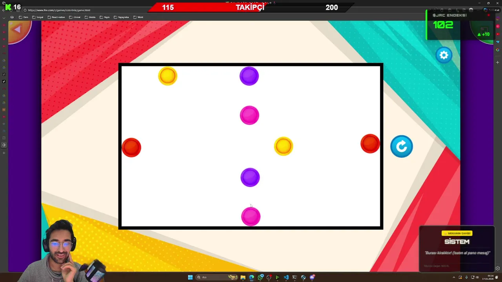Open Discord from the taskbar

point(312,277)
